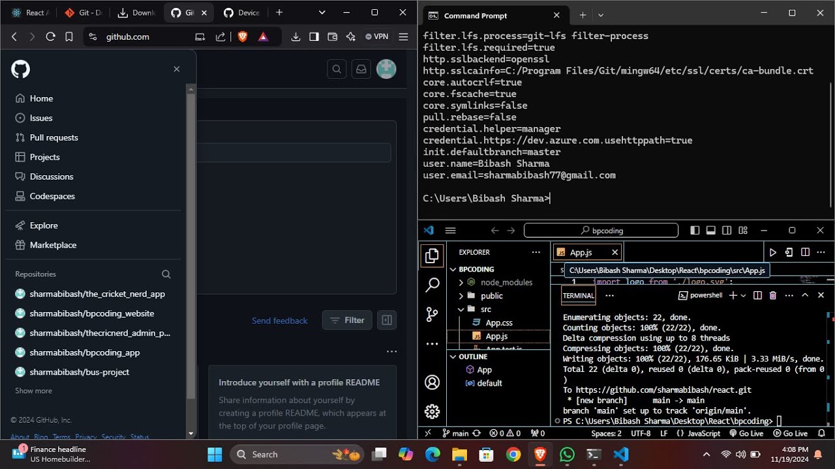Open Brave hamburger main menu
This screenshot has width=835, height=469.
click(x=403, y=37)
